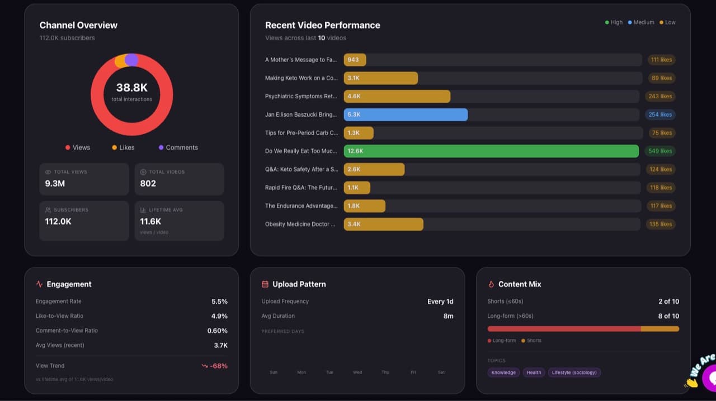This screenshot has height=401, width=716.
Task: Open video 'Jan Ellison Baszucki Bring...'
Action: click(301, 114)
